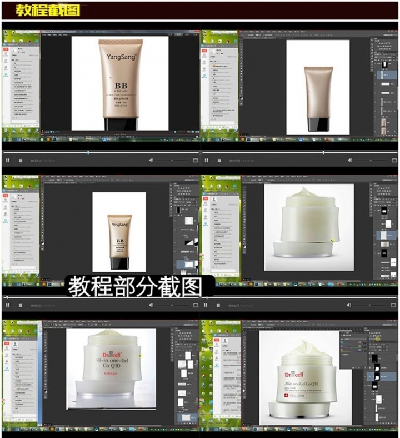Pause the video showing the large YangSang tube
This screenshot has width=400, height=438.
pyautogui.click(x=8, y=160)
